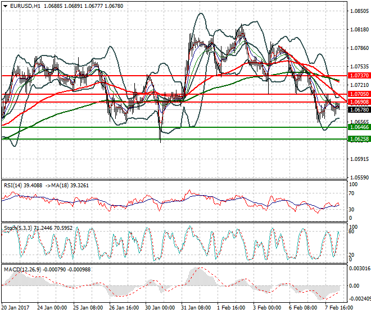Click the Stochastic scale level 20
The height and width of the screenshot is (314, 371).
[352, 255]
